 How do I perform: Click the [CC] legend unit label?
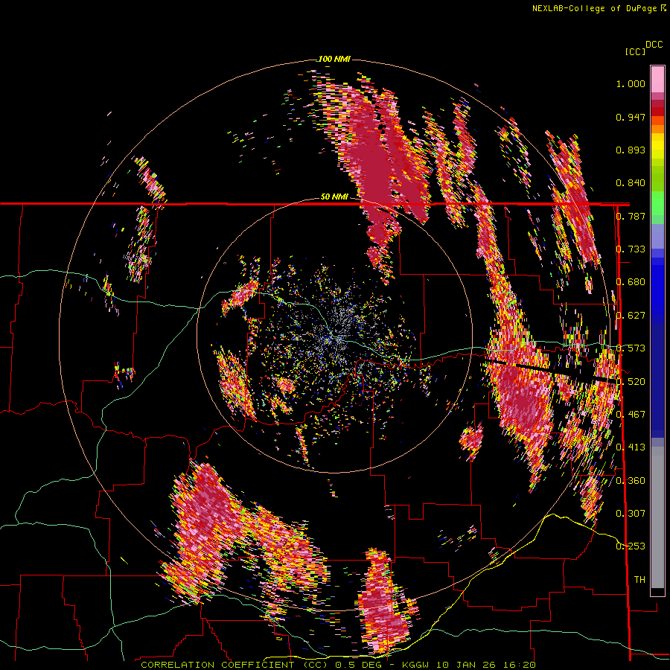click(x=635, y=51)
